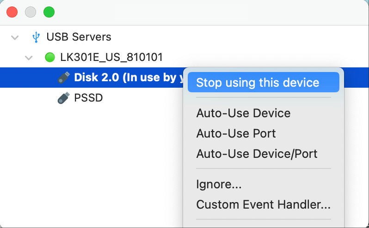Collapse the USB Servers tree chevron
This screenshot has width=369, height=228.
pyautogui.click(x=15, y=37)
